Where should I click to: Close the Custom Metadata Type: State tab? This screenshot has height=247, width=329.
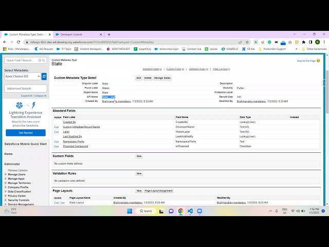[49, 34]
